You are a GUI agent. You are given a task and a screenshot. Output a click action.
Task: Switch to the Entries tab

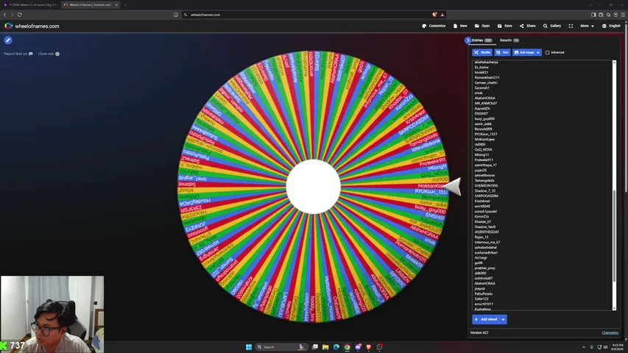point(481,40)
